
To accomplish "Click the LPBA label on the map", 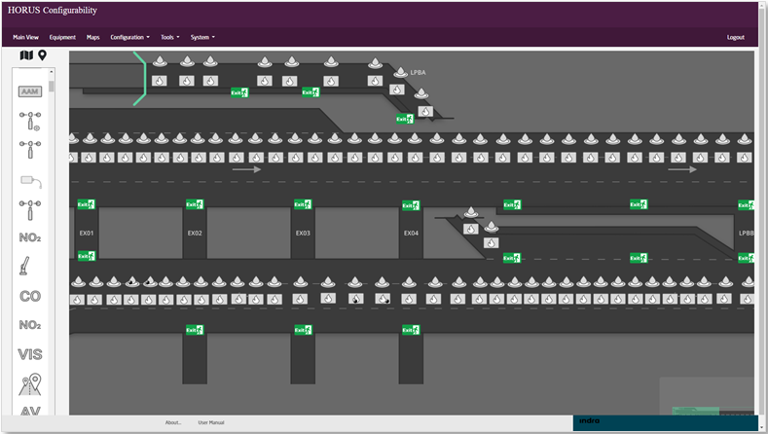I will 419,73.
